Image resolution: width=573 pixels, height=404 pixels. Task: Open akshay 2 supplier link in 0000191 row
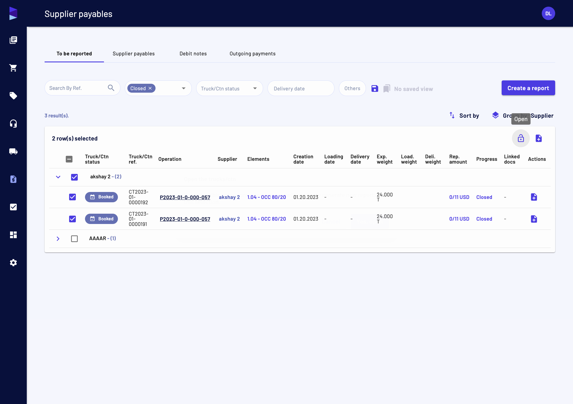coord(229,219)
